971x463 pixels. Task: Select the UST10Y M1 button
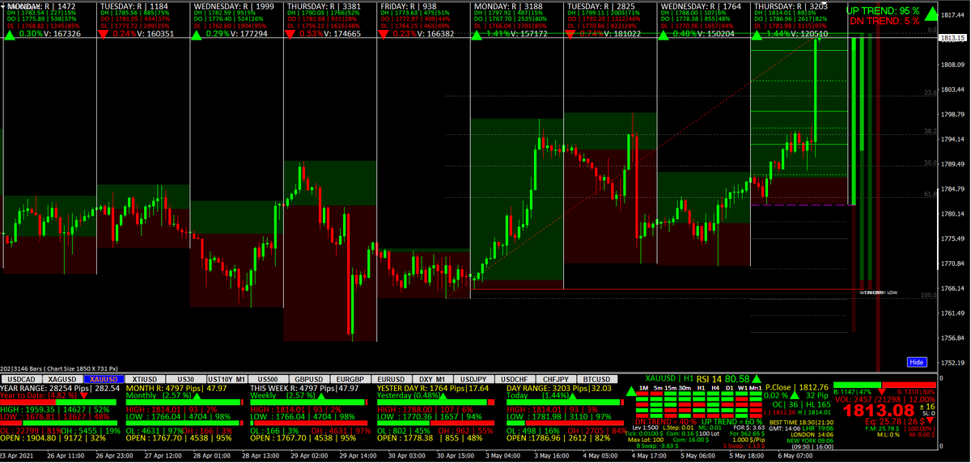(x=227, y=378)
